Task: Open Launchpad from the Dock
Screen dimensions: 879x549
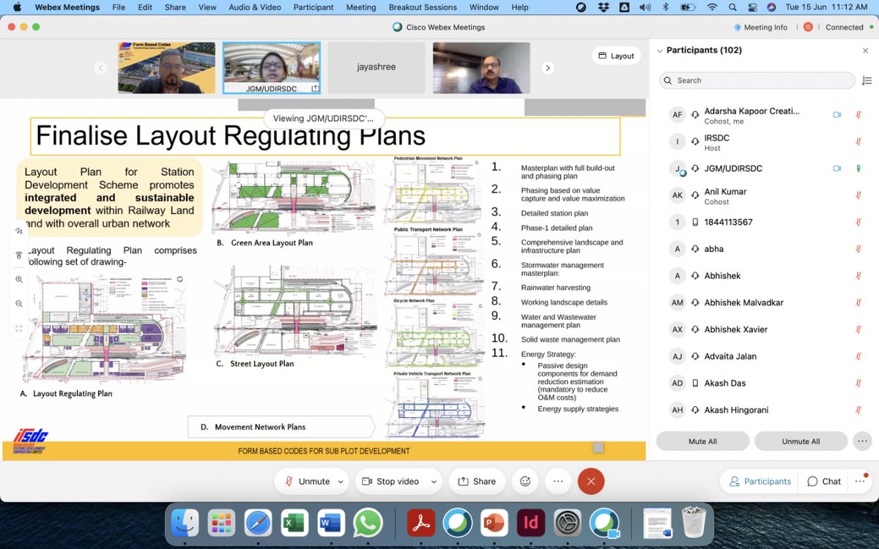Action: point(221,523)
